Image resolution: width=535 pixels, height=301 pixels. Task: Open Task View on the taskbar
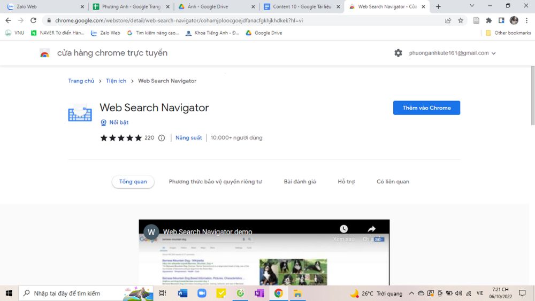pos(163,293)
